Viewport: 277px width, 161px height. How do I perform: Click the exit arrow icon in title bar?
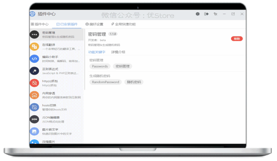click(x=206, y=14)
